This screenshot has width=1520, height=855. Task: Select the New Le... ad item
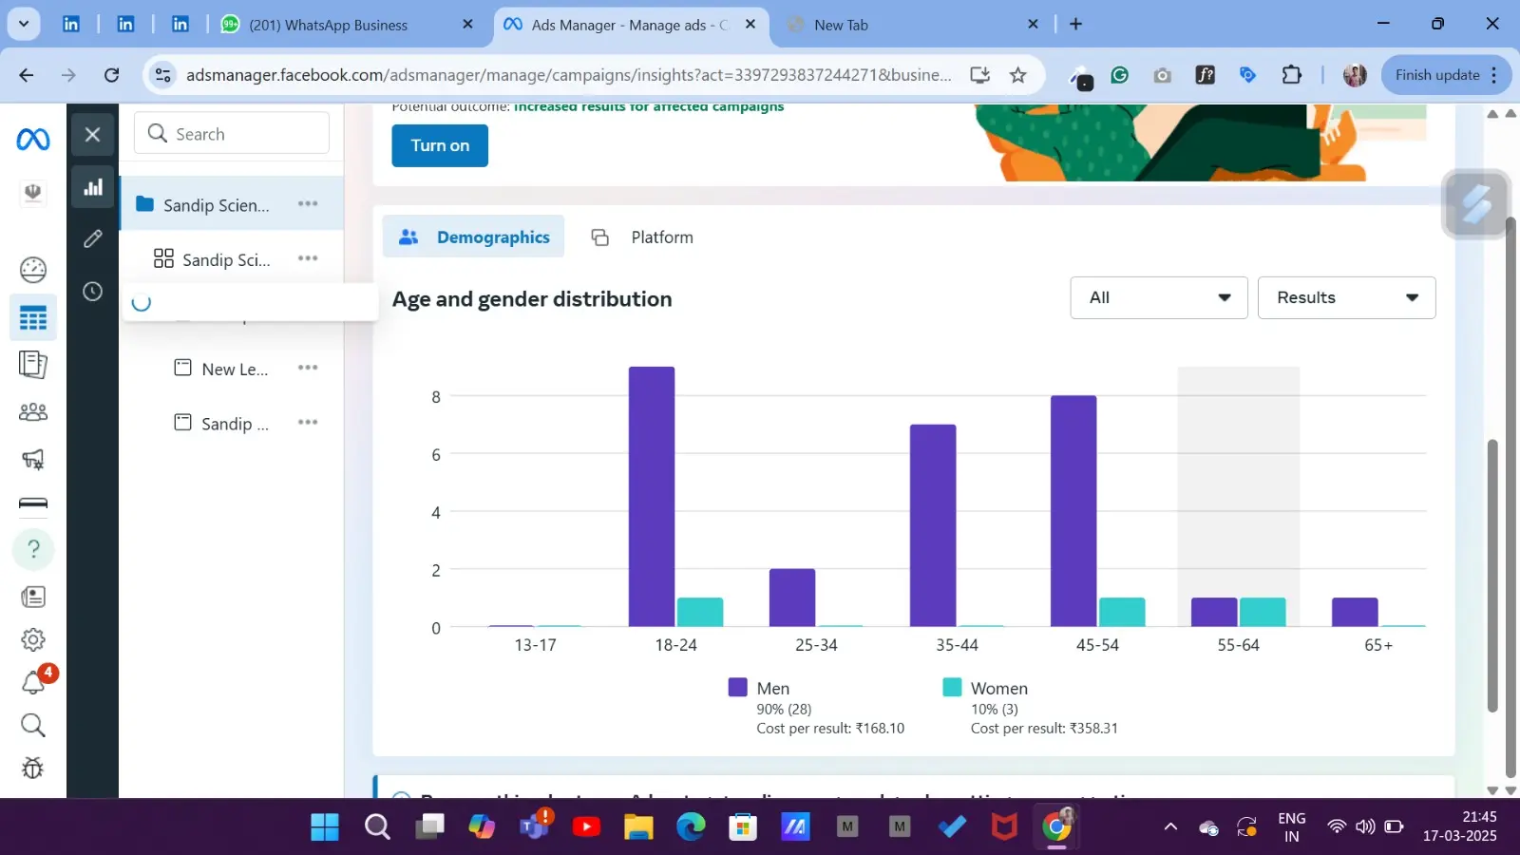pyautogui.click(x=234, y=370)
